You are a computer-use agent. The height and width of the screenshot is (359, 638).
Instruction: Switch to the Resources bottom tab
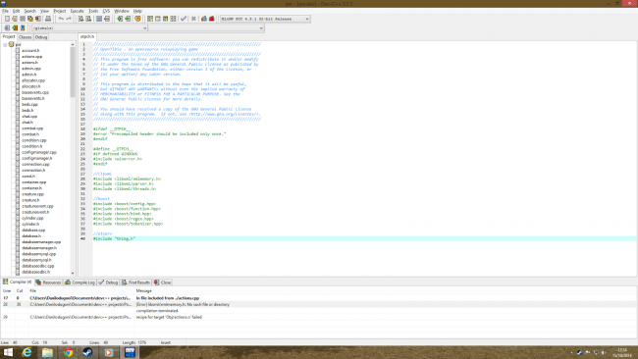pos(48,282)
